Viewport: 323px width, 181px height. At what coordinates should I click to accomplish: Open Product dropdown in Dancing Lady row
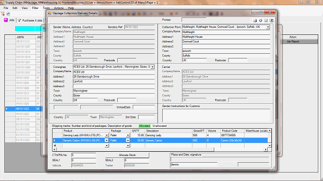pyautogui.click(x=106, y=135)
